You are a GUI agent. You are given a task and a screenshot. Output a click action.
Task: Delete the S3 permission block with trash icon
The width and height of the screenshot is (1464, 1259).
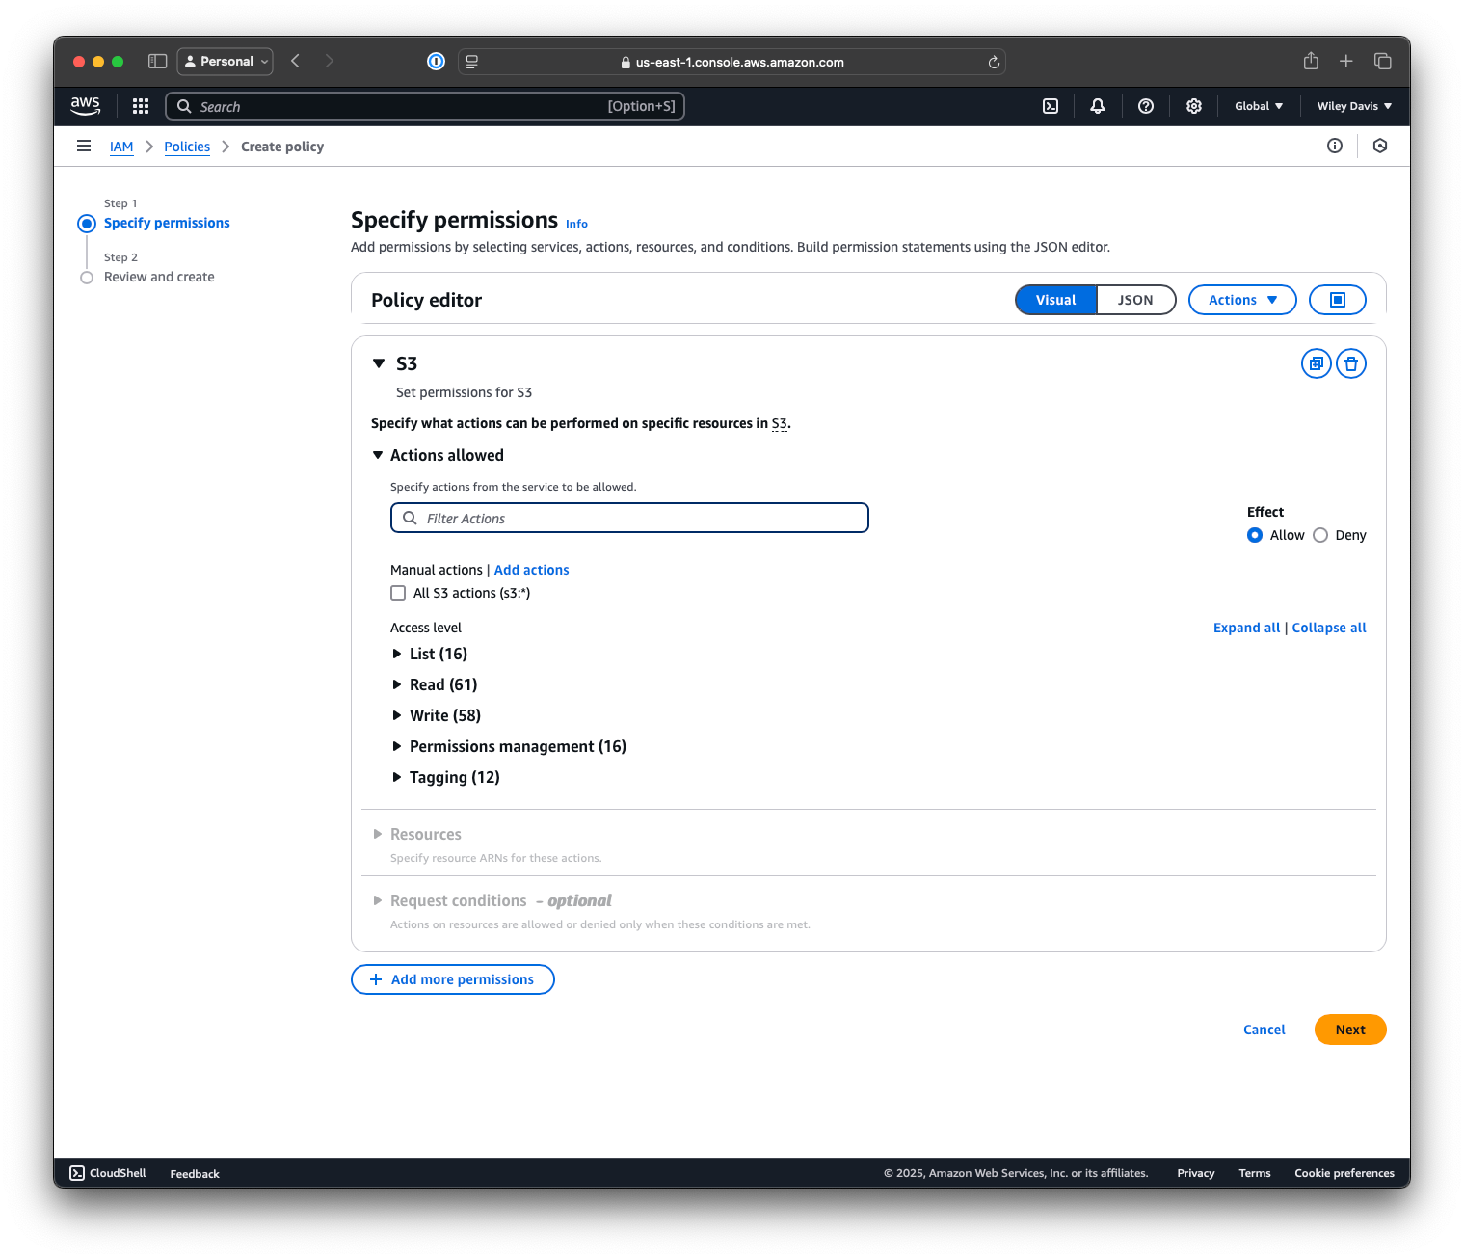[x=1350, y=363]
